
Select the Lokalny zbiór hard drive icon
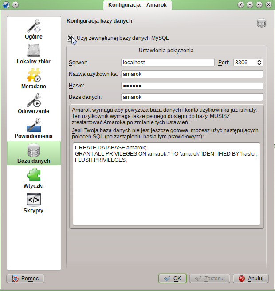click(34, 54)
